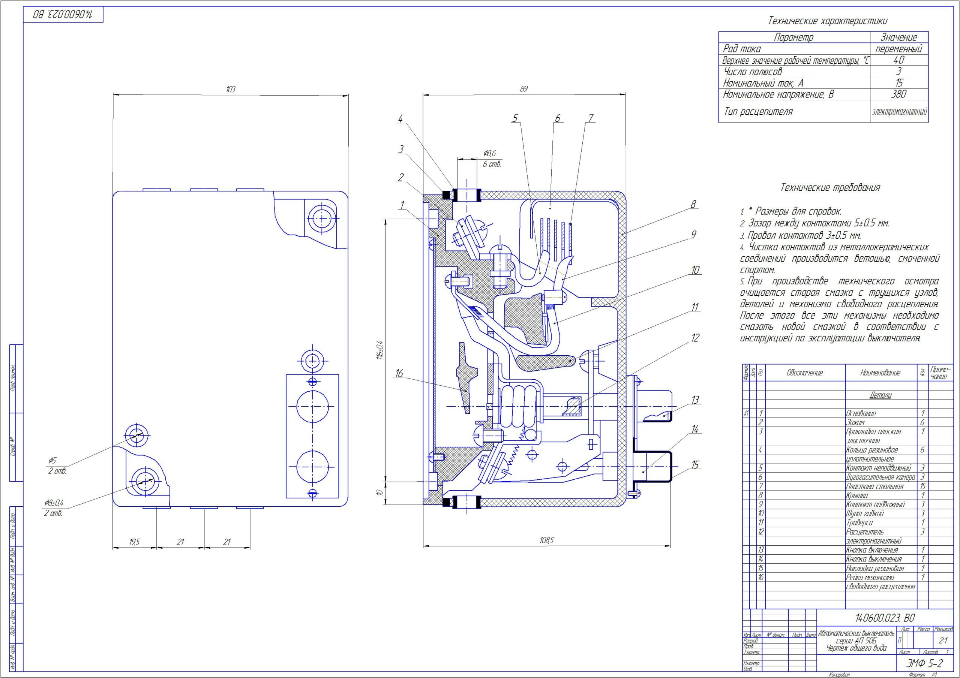
Task: Select the 'ЭМФ 5-2' group code
Action: 925,663
